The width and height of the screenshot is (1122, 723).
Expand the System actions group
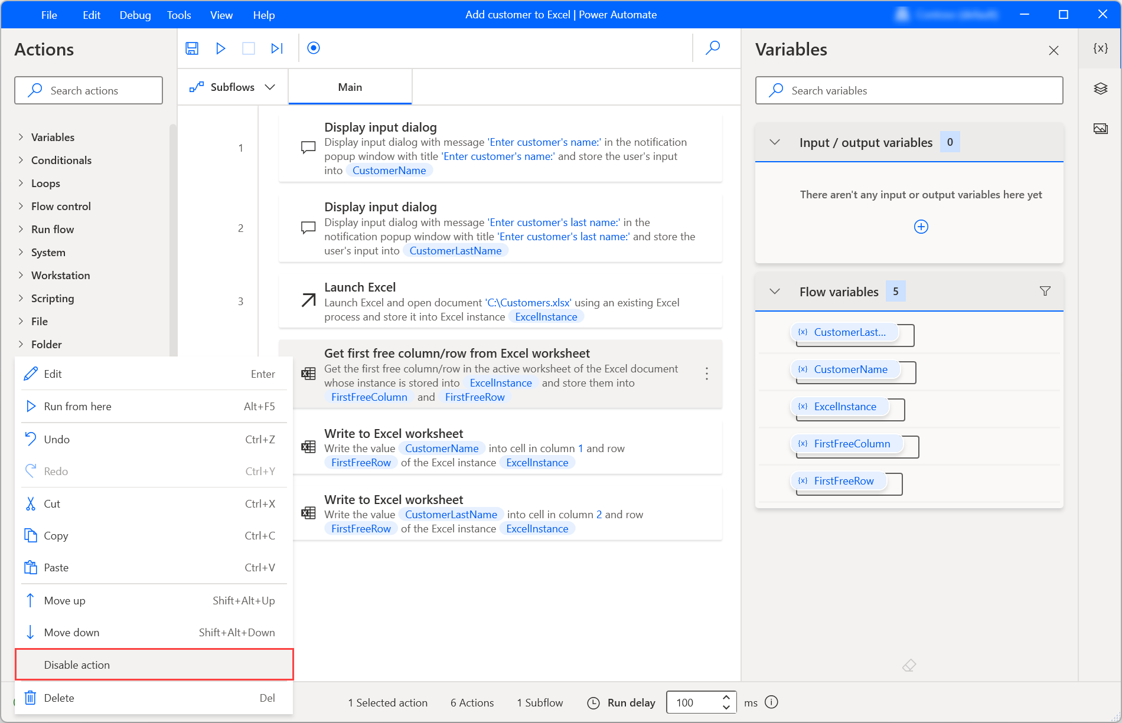point(21,252)
